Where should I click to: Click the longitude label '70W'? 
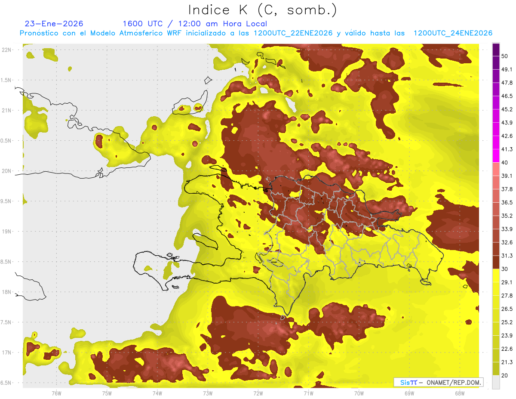point(359,393)
